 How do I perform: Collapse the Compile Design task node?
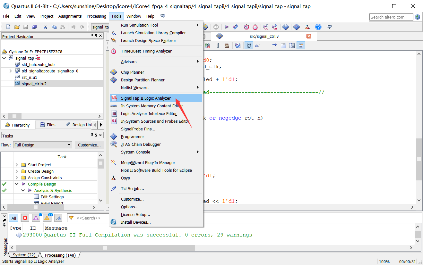16,184
